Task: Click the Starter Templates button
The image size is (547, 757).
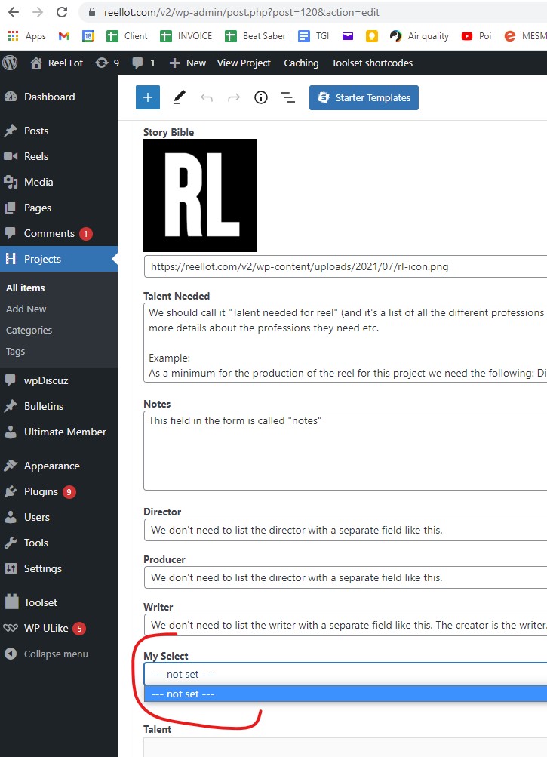Action: pos(364,97)
